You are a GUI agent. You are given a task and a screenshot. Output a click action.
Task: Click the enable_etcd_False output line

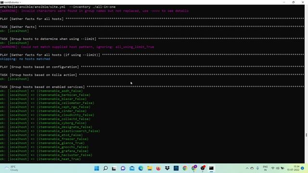point(41,135)
